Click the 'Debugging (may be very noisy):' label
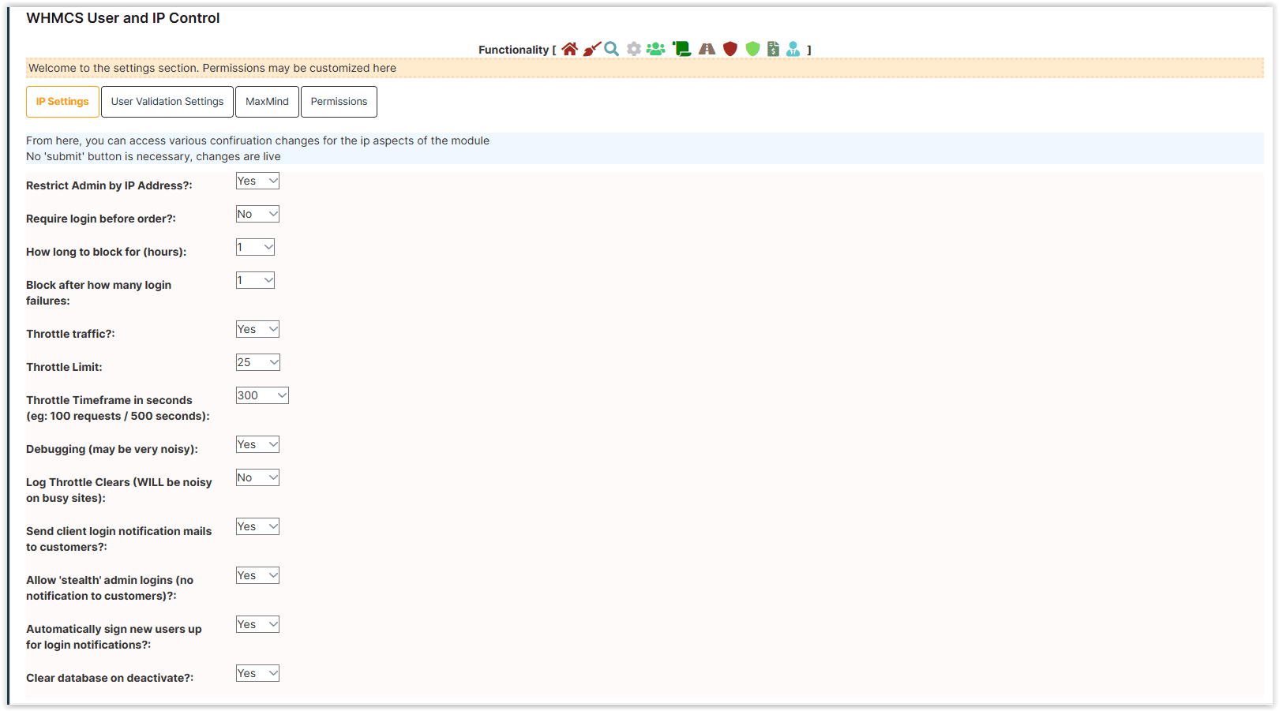The image size is (1279, 711). tap(112, 449)
